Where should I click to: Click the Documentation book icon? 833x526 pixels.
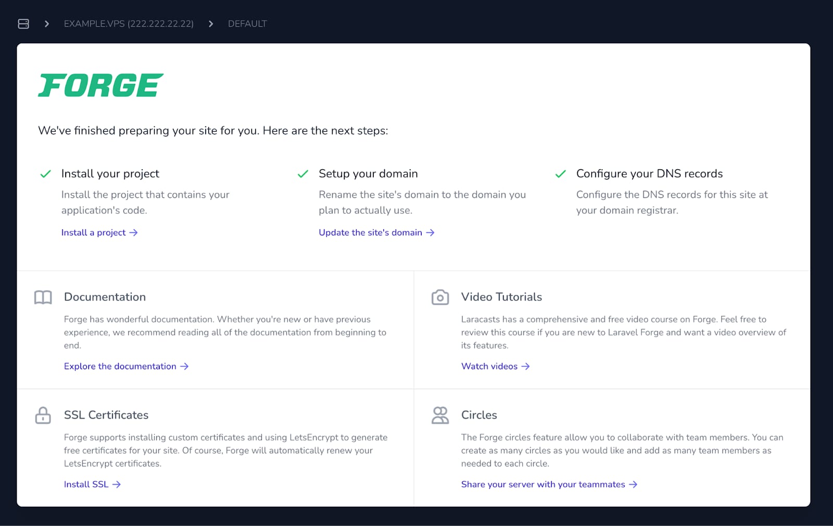pyautogui.click(x=43, y=297)
